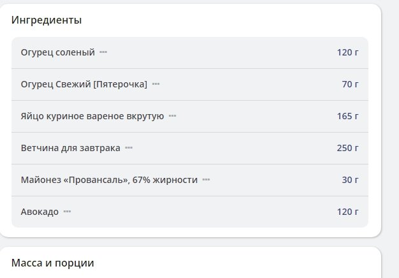The image size is (399, 278).
Task: Click the 30 г mayonnaise weight
Action: click(350, 180)
